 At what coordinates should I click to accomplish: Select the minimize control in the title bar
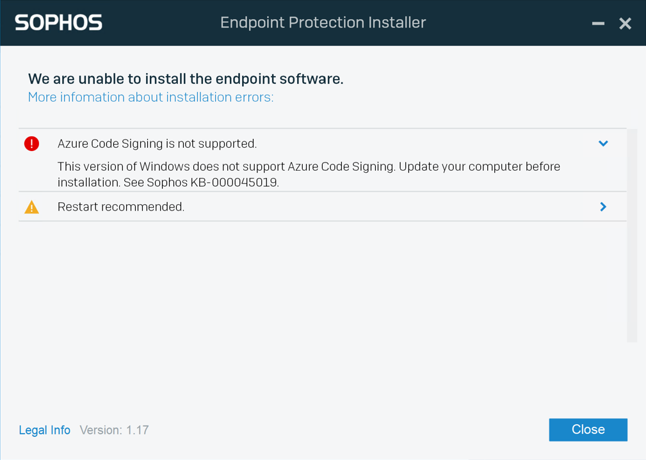(597, 23)
